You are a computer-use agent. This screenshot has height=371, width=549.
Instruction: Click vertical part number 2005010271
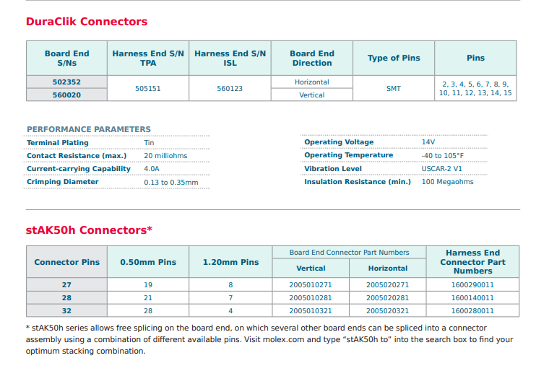pyautogui.click(x=311, y=284)
